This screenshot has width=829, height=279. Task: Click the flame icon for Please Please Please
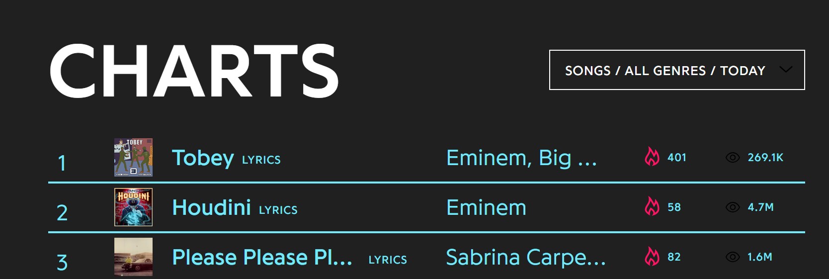point(652,257)
